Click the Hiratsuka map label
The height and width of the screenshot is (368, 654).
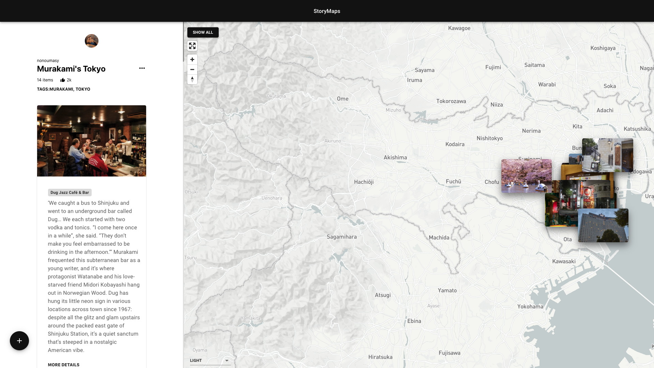pos(380,357)
